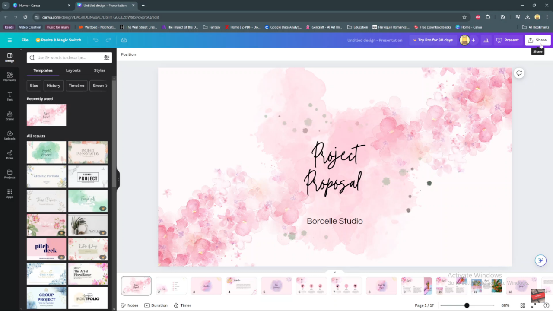Click the template panel vertical scrollbar
Viewport: 553px width, 311px height.
pos(114,134)
